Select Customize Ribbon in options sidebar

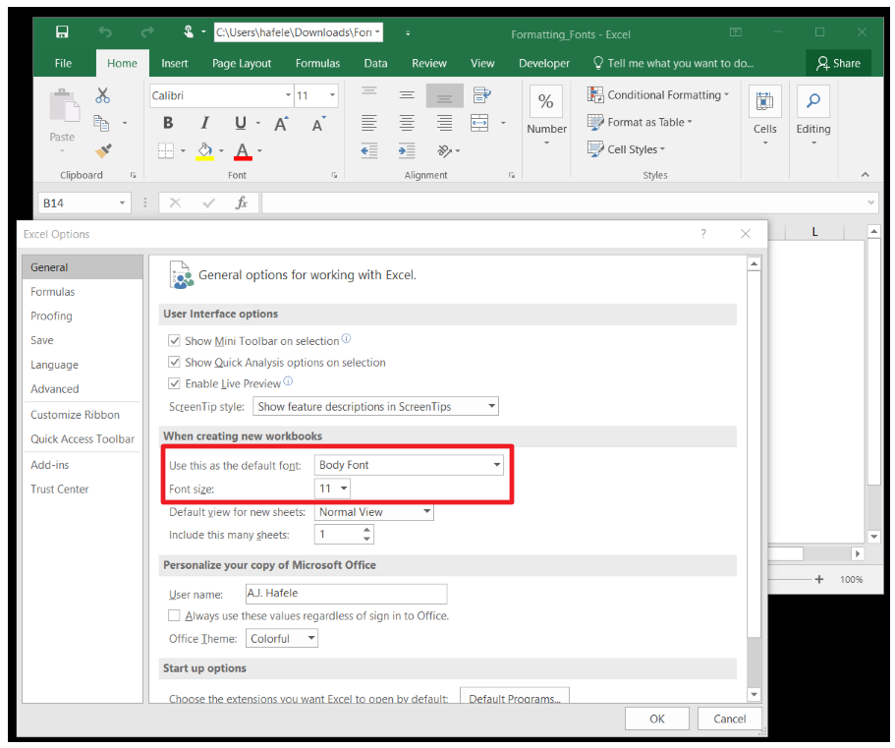click(83, 415)
